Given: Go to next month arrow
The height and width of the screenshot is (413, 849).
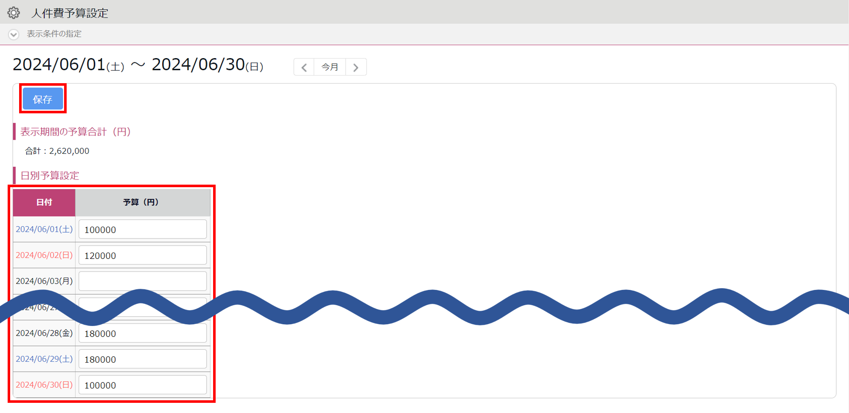Looking at the screenshot, I should coord(356,67).
